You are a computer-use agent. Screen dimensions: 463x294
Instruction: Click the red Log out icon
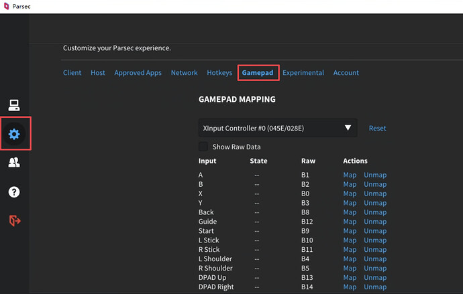tap(15, 220)
